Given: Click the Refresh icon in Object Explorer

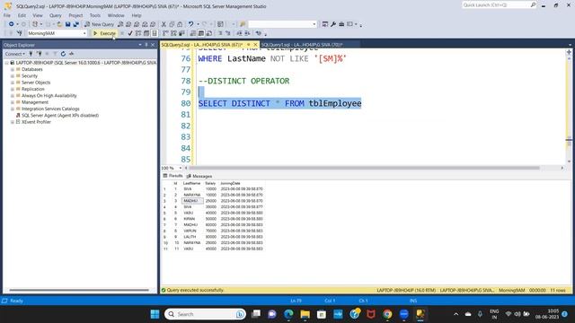Looking at the screenshot, I should 63,54.
